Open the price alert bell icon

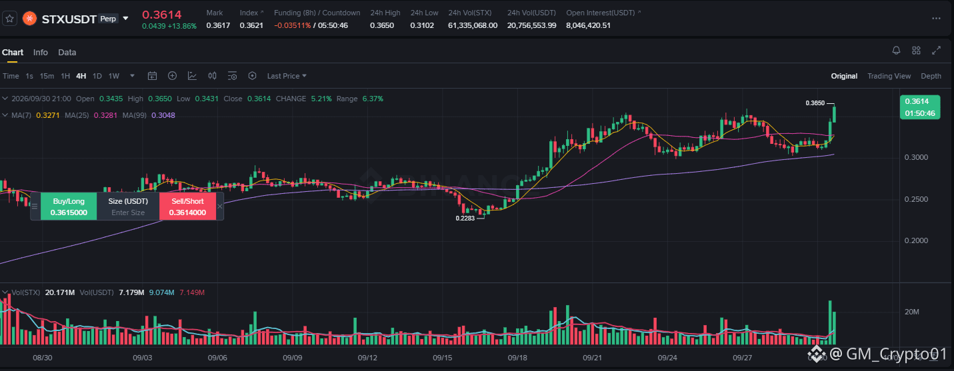(896, 51)
